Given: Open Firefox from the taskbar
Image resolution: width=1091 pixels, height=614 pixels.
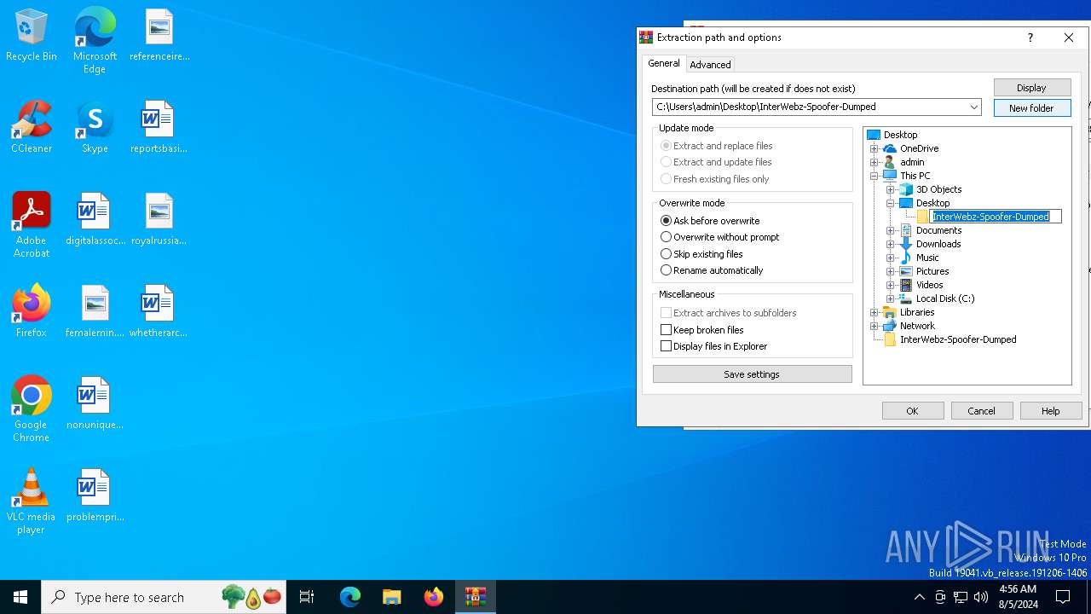Looking at the screenshot, I should pos(434,597).
